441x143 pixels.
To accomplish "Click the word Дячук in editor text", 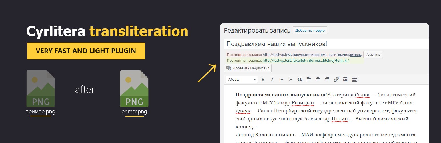I will [x=243, y=111].
